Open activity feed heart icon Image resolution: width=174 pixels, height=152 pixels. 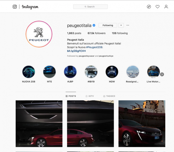coord(157,7)
